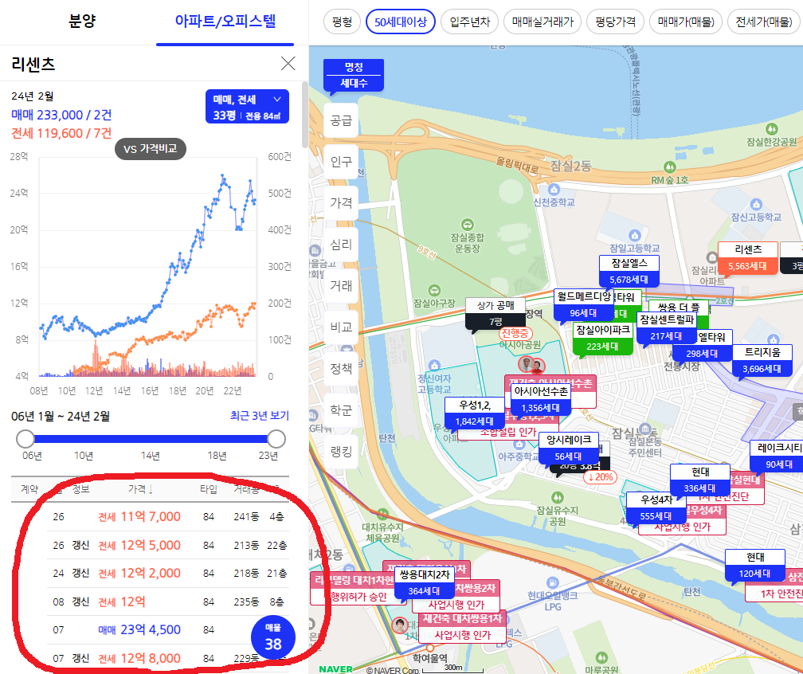Viewport: 803px width, 674px height.
Task: Select the 쌍용대치2차 364세대 marker
Action: tap(424, 582)
